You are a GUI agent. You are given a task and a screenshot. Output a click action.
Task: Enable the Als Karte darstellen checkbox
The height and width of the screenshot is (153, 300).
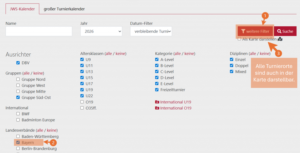click(x=239, y=39)
